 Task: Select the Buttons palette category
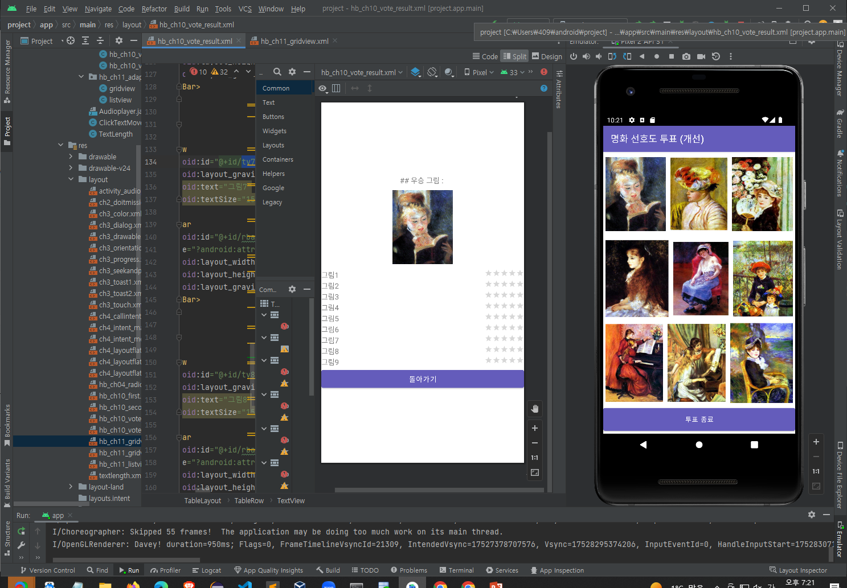(x=273, y=117)
